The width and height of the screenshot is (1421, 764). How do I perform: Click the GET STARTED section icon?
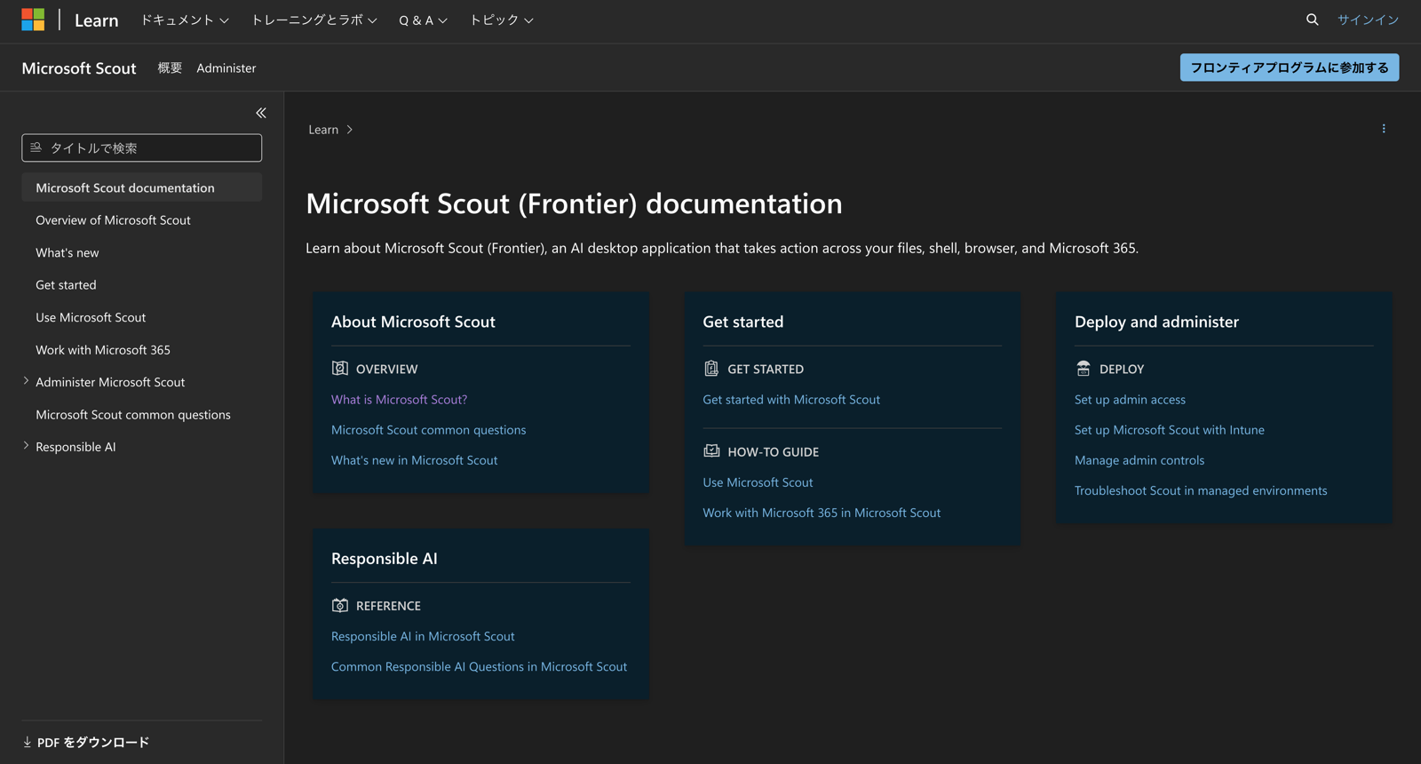[x=710, y=369]
